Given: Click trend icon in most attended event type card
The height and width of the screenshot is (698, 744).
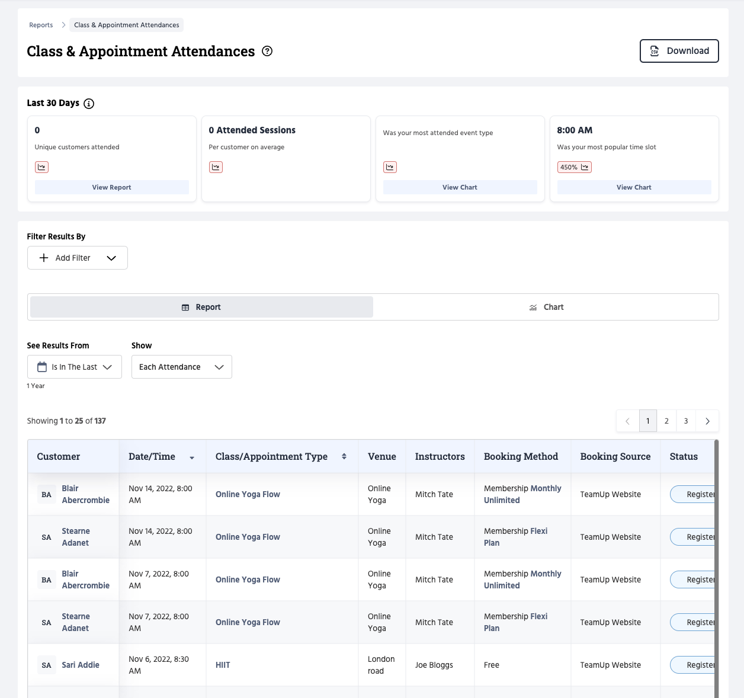Looking at the screenshot, I should (x=390, y=167).
